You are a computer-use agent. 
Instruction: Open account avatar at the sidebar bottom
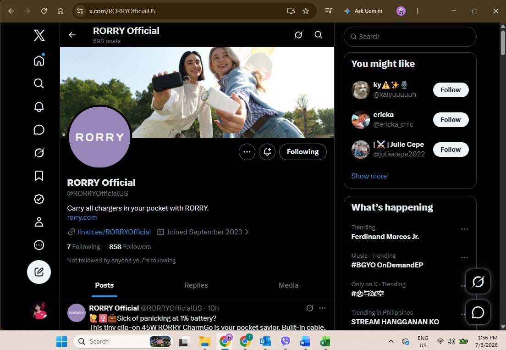(x=39, y=310)
